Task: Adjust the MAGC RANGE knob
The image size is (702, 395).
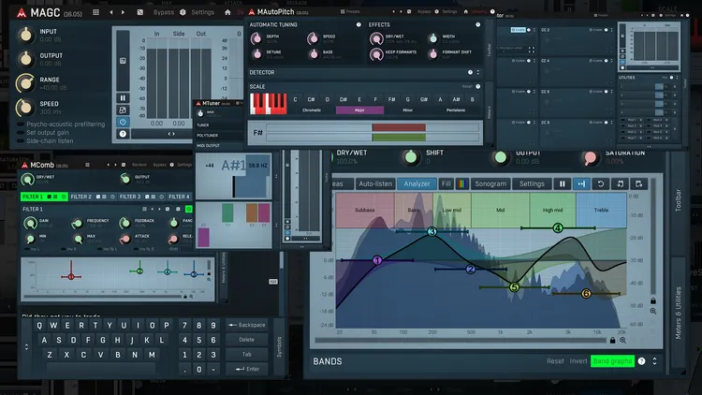Action: coord(25,83)
